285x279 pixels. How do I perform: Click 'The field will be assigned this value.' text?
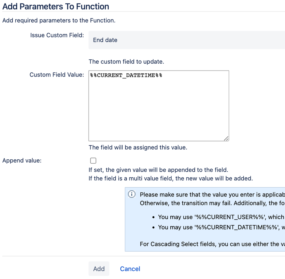click(138, 147)
